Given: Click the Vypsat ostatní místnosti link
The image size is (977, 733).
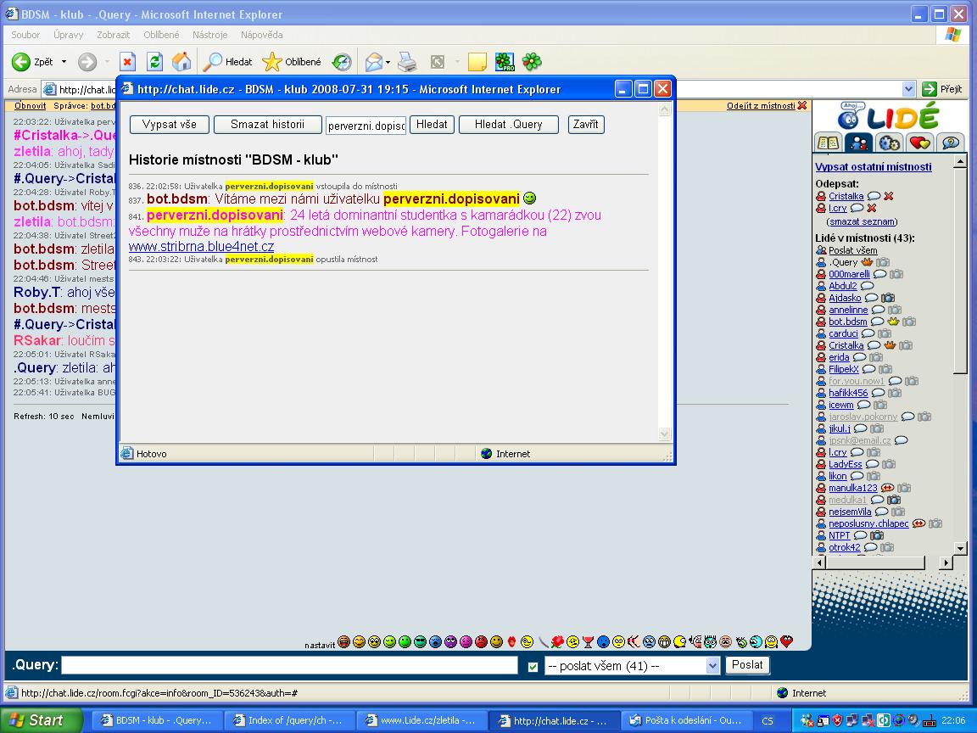Looking at the screenshot, I should click(x=874, y=167).
